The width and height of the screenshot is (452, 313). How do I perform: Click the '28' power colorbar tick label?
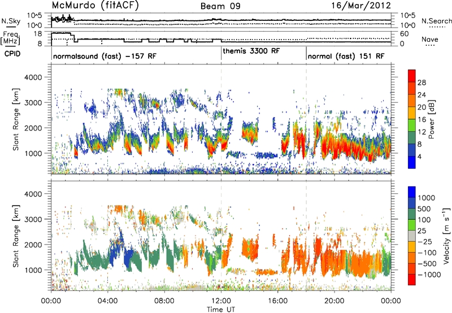coord(421,82)
